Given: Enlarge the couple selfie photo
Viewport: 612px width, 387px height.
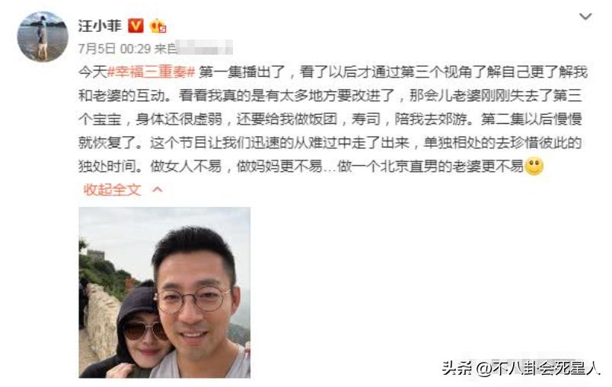Looking at the screenshot, I should (x=164, y=292).
